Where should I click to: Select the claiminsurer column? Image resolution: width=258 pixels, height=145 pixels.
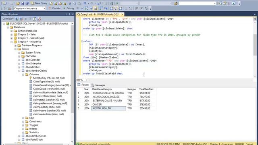click(49, 110)
